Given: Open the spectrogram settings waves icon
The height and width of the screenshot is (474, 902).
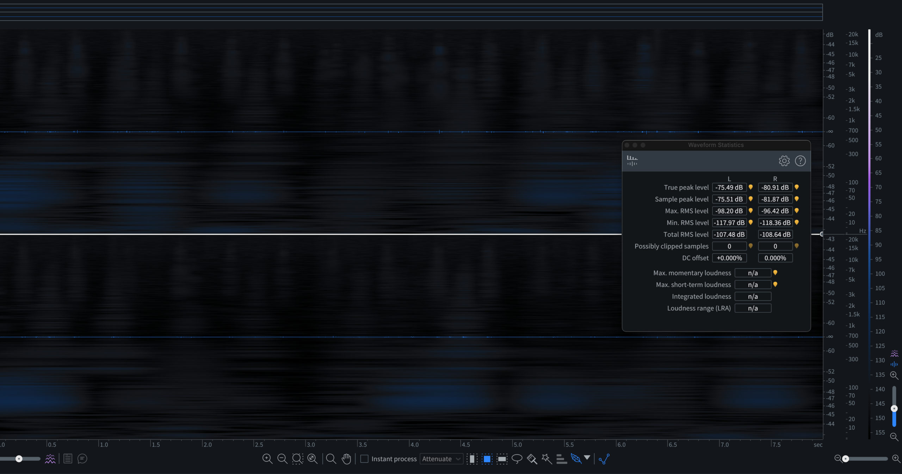Looking at the screenshot, I should (x=50, y=459).
